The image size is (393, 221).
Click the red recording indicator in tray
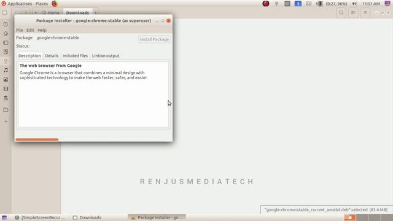[266, 4]
